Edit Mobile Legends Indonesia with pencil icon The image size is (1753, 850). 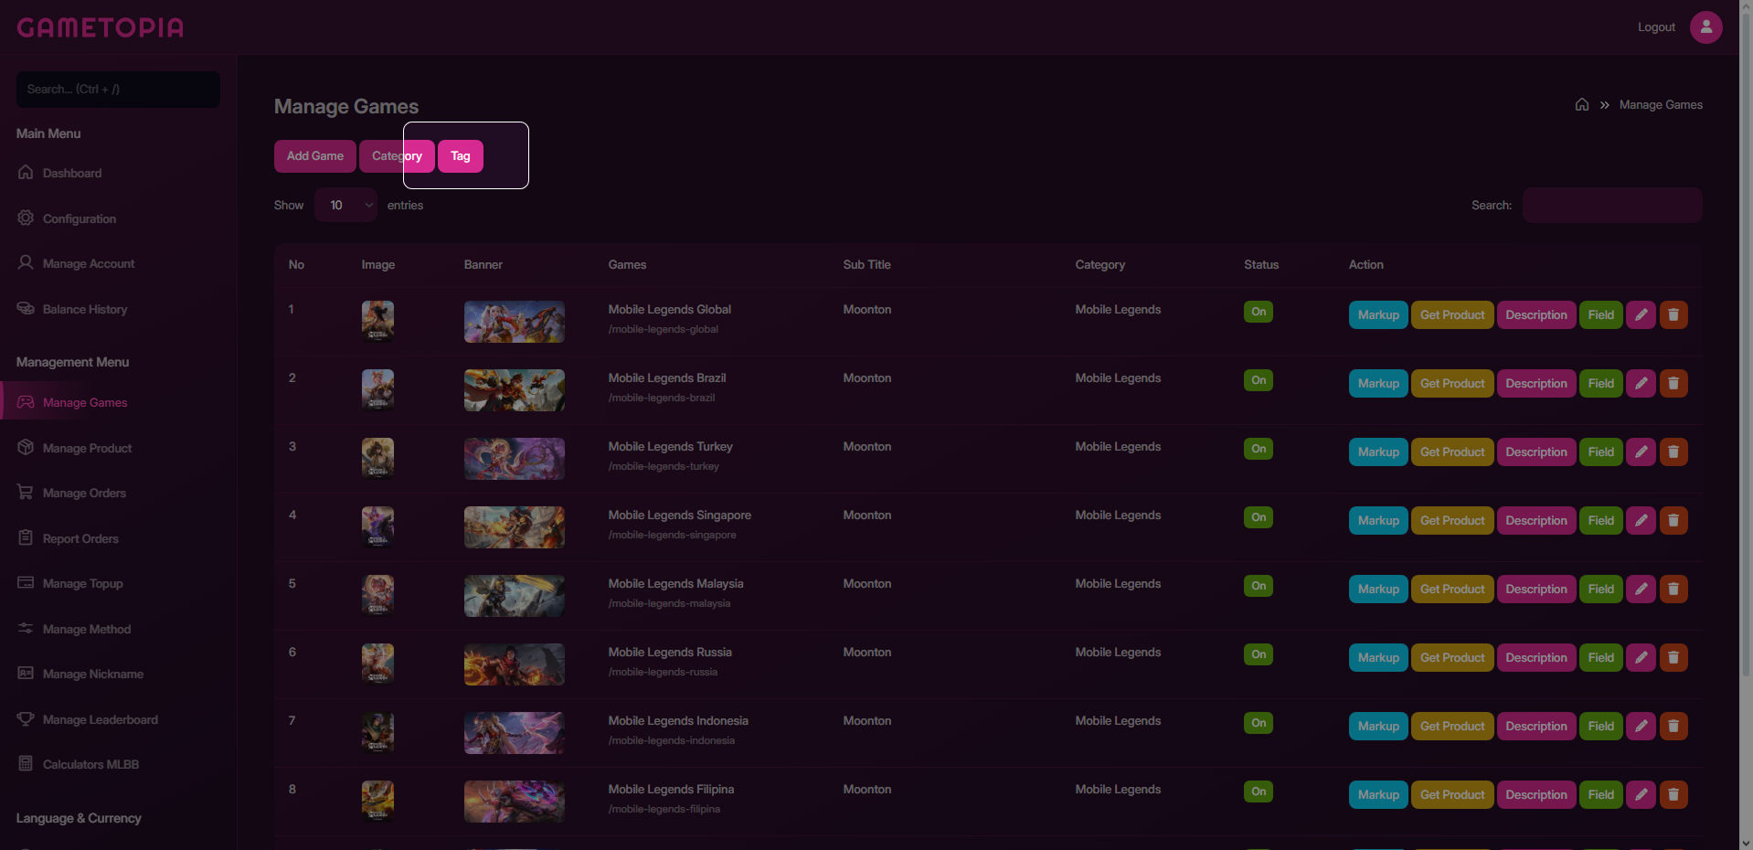click(1641, 726)
